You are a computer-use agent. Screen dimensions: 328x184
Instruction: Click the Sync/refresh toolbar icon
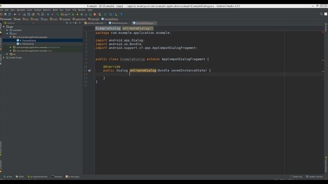(x=10, y=14)
